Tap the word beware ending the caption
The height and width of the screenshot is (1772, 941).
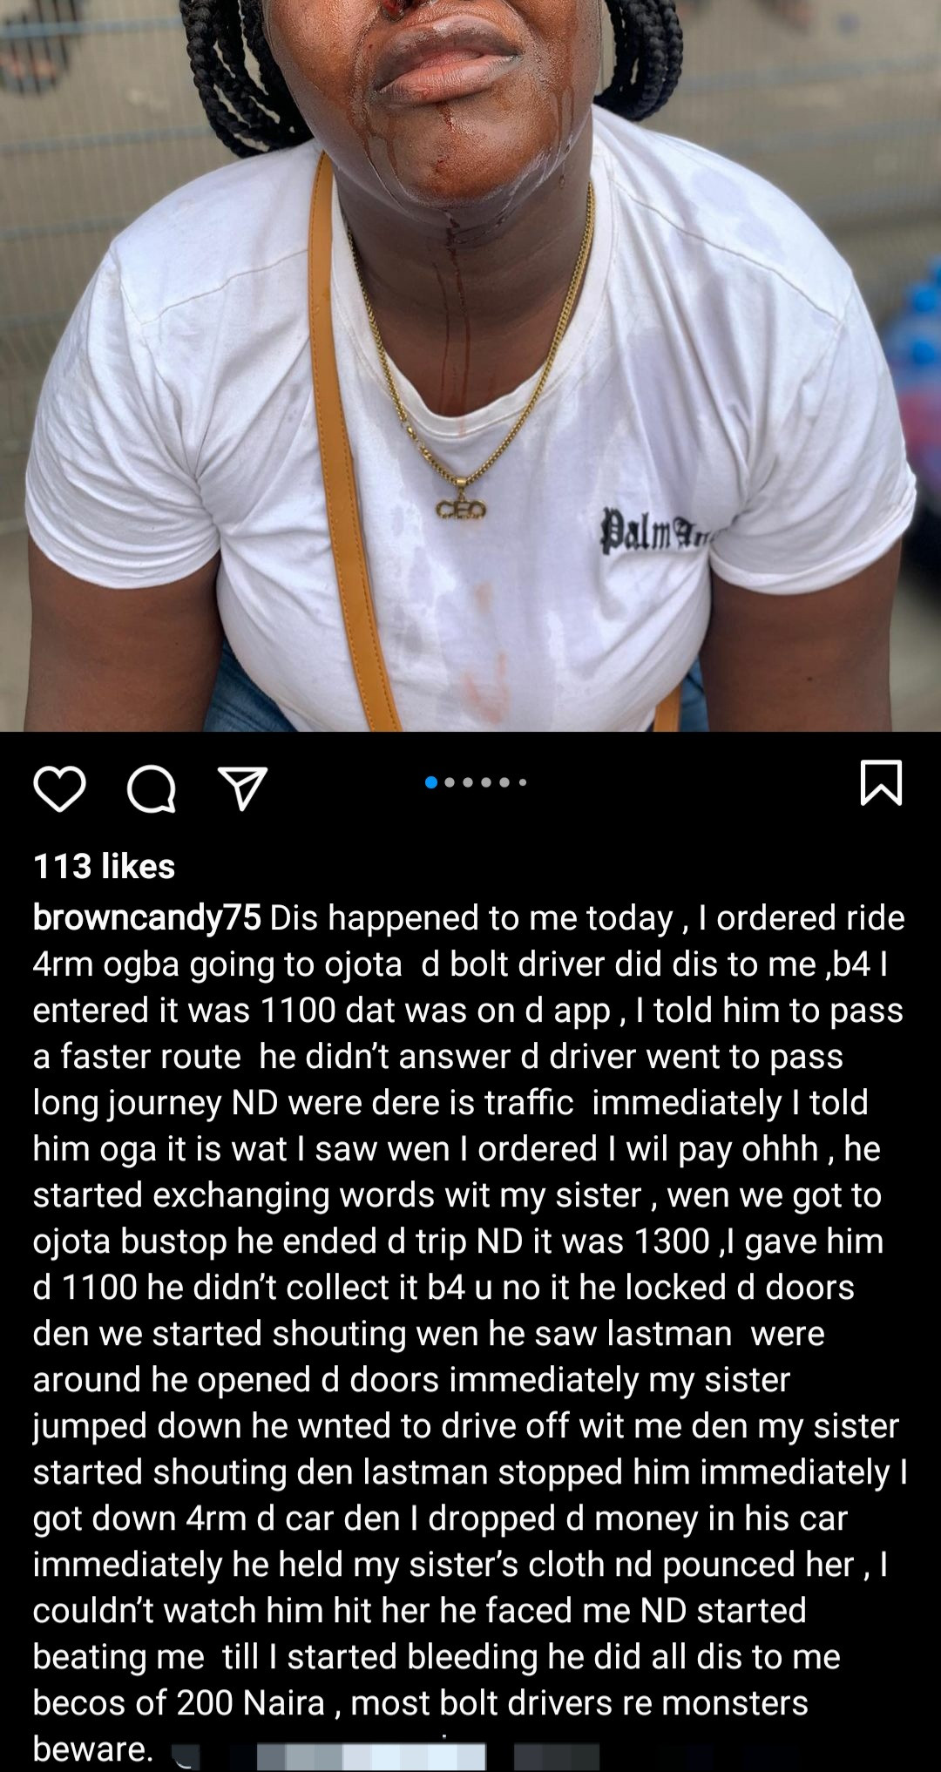click(93, 1748)
